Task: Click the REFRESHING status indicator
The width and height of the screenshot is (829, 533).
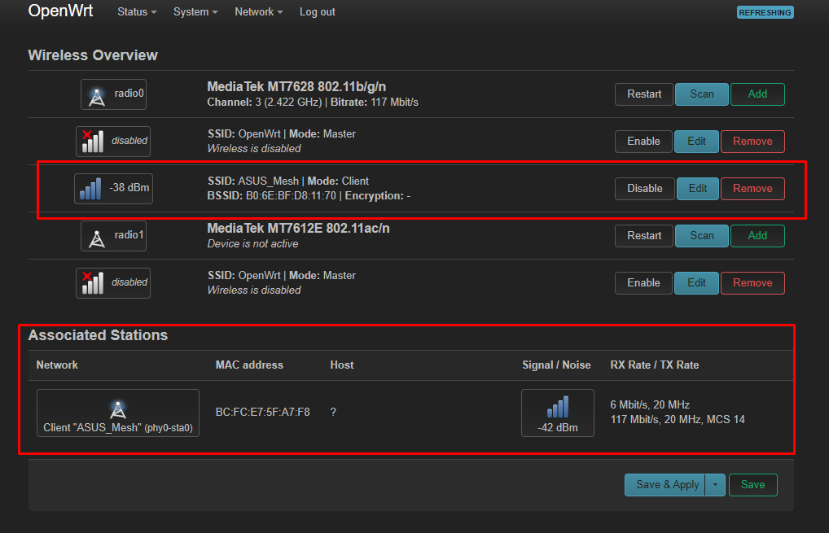Action: point(765,12)
